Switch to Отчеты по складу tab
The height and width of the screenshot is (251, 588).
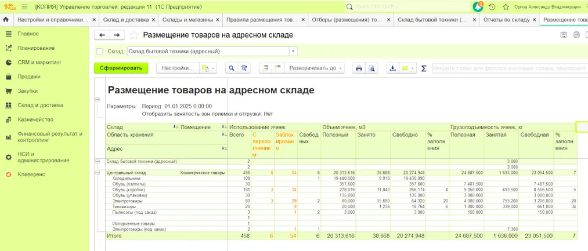[x=506, y=20]
